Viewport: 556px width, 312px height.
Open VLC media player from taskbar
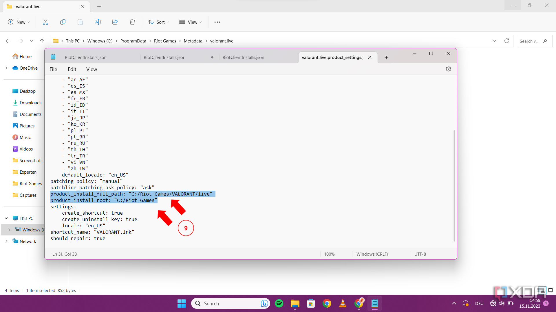pos(343,303)
